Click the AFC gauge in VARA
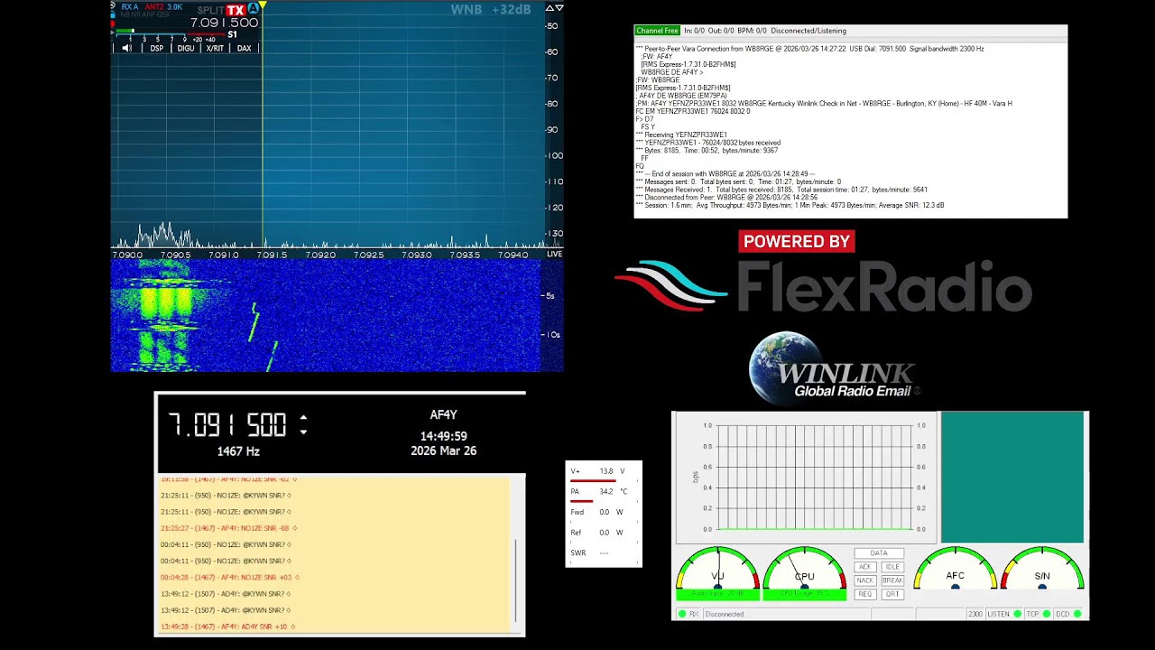The height and width of the screenshot is (650, 1155). click(956, 569)
